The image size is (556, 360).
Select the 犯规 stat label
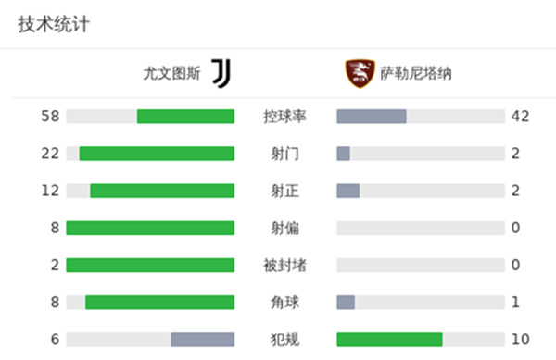pos(284,340)
